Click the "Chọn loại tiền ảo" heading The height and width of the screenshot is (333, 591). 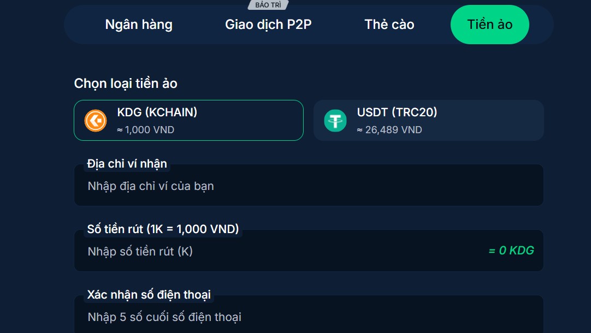point(125,83)
